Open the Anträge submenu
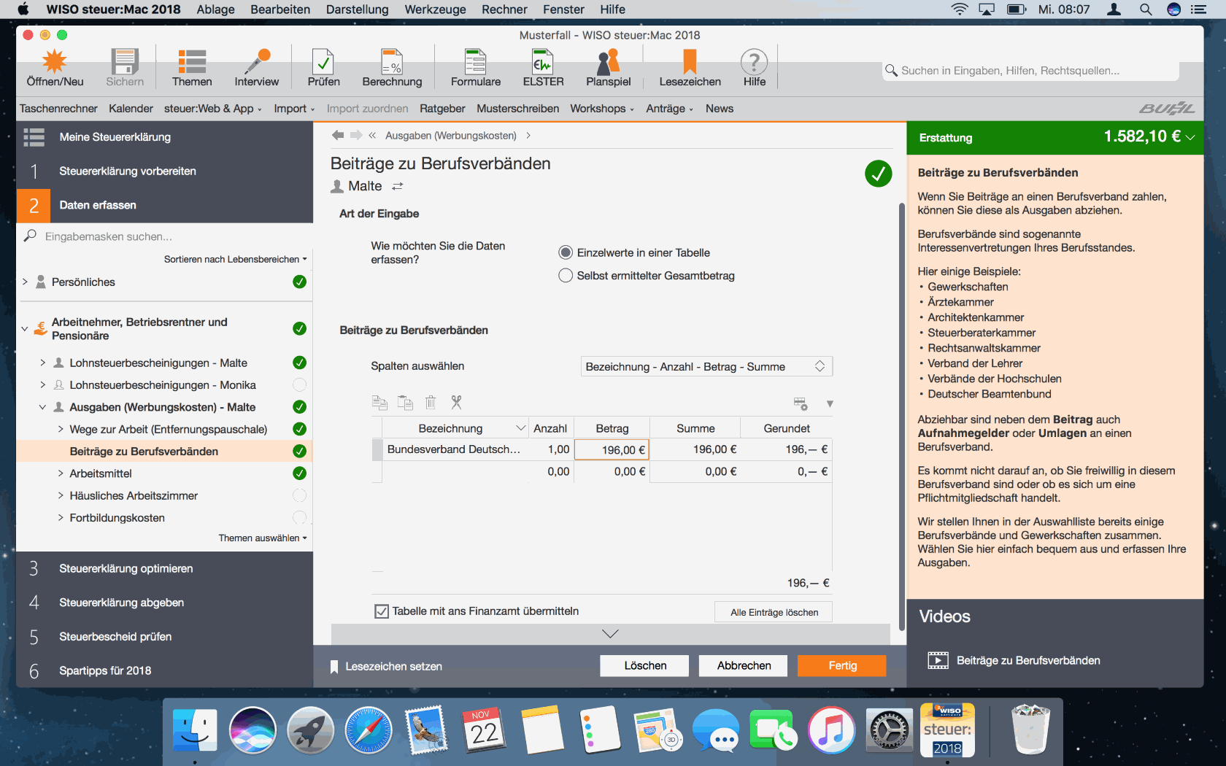The width and height of the screenshot is (1226, 766). (x=669, y=109)
